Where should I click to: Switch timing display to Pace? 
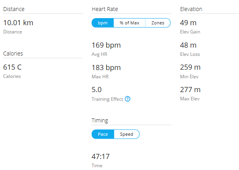click(x=103, y=134)
